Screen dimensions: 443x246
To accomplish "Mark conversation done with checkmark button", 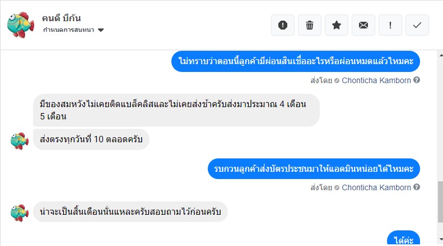I will coord(417,25).
